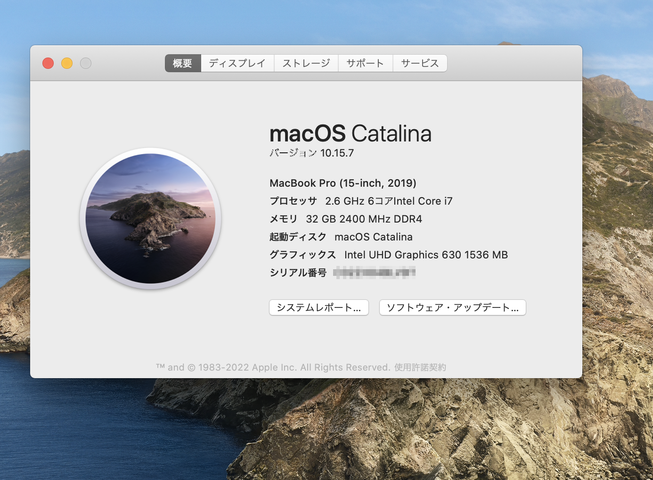Select the MacBook Pro (15-inch, 2019) label

343,183
